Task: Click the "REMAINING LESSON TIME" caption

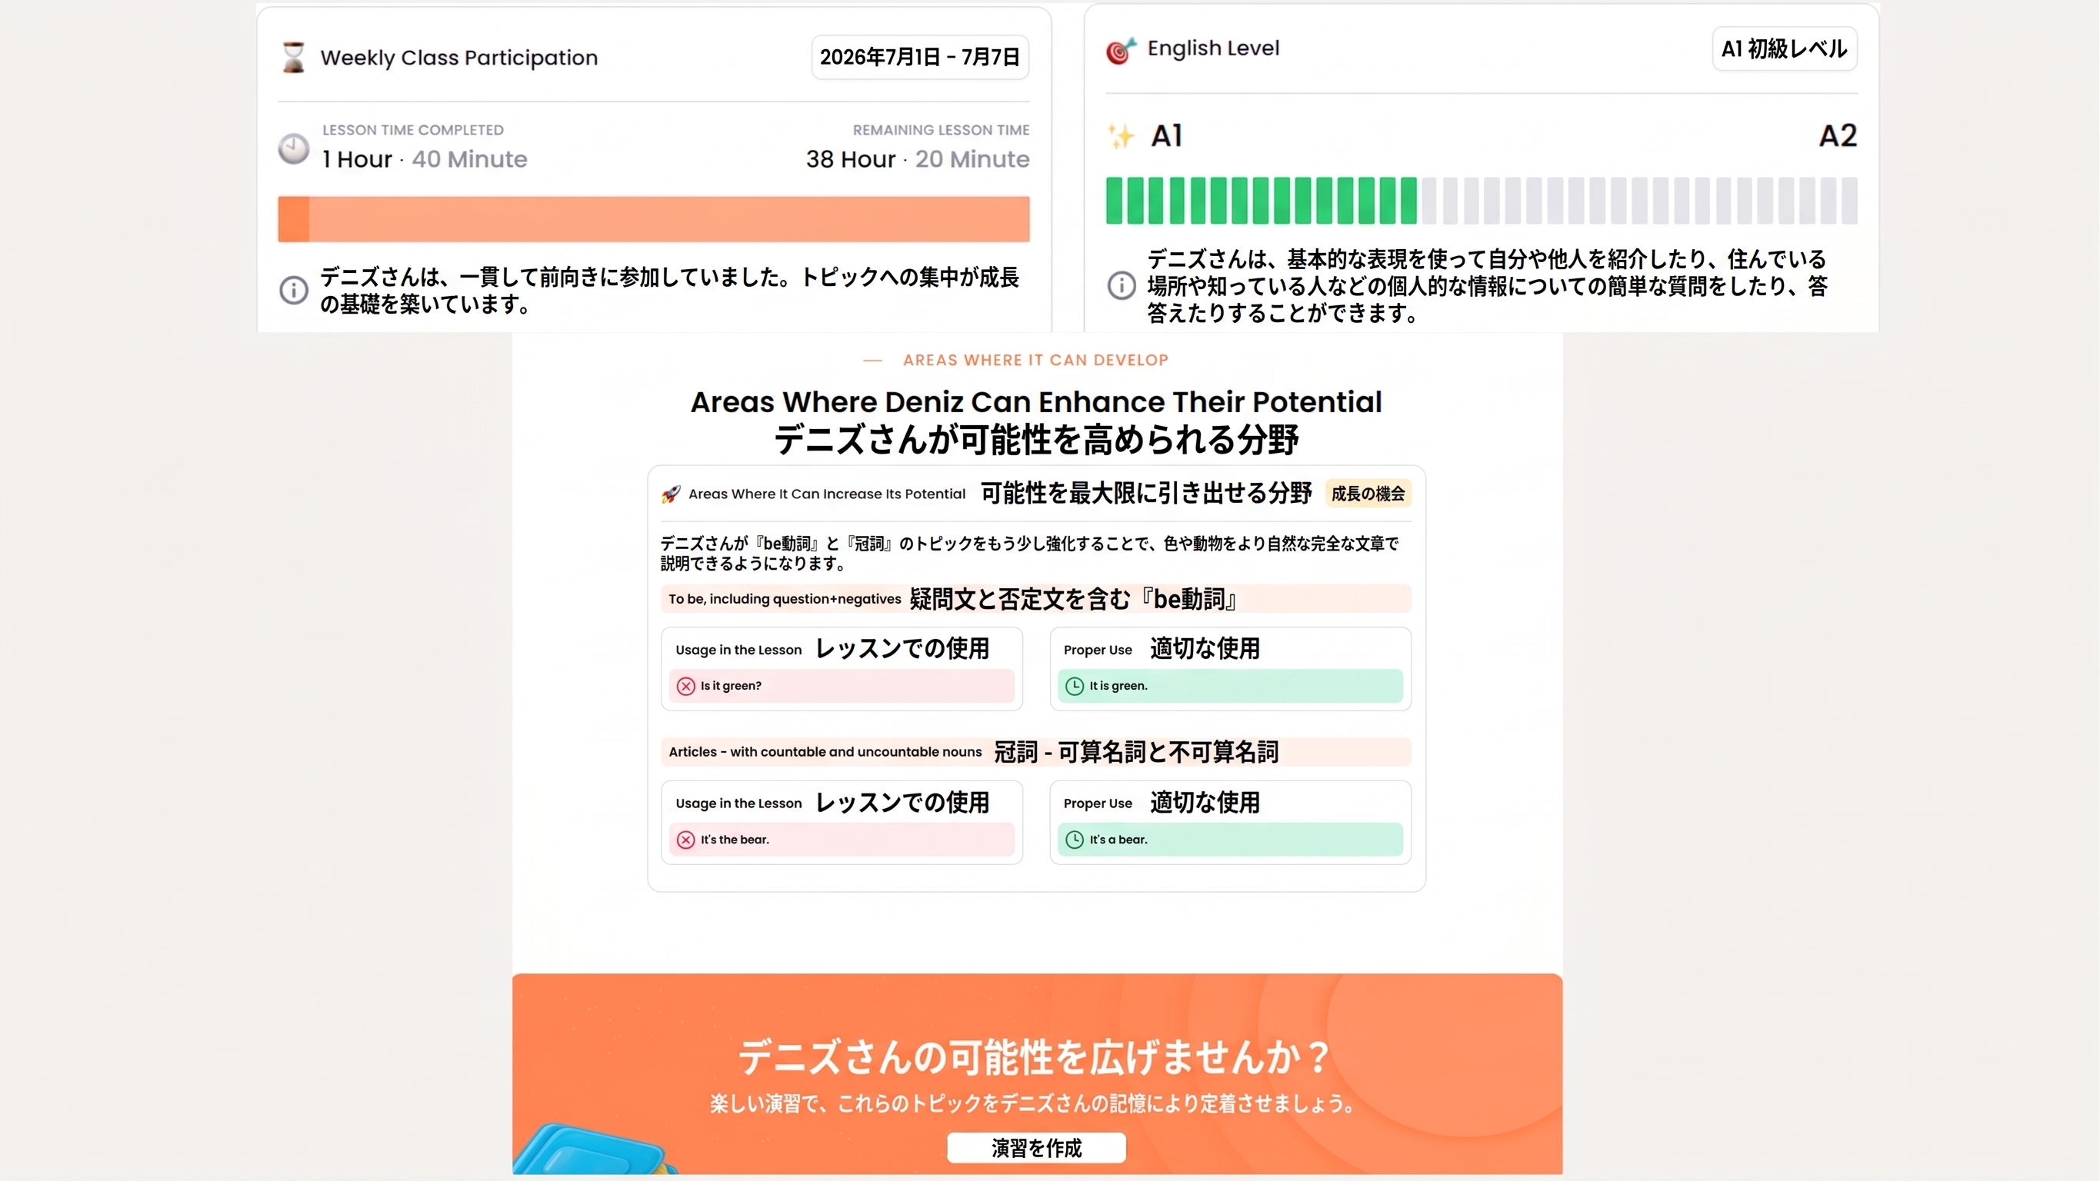Action: click(x=941, y=131)
